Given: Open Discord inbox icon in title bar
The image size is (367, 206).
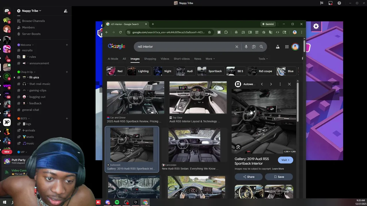Looking at the screenshot, I should tap(331, 3).
